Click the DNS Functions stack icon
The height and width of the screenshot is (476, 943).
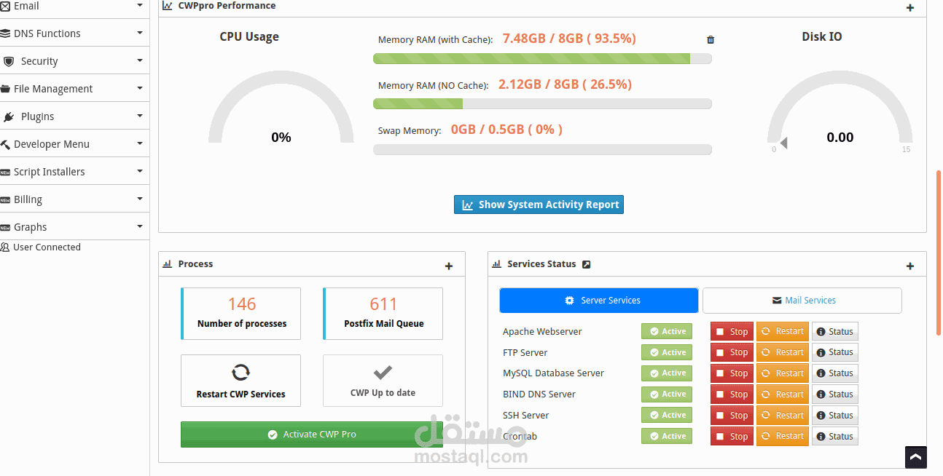pos(5,33)
